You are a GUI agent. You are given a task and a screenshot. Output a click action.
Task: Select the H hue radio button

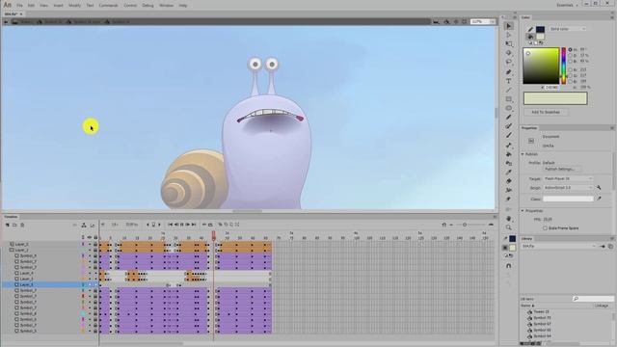pos(570,50)
